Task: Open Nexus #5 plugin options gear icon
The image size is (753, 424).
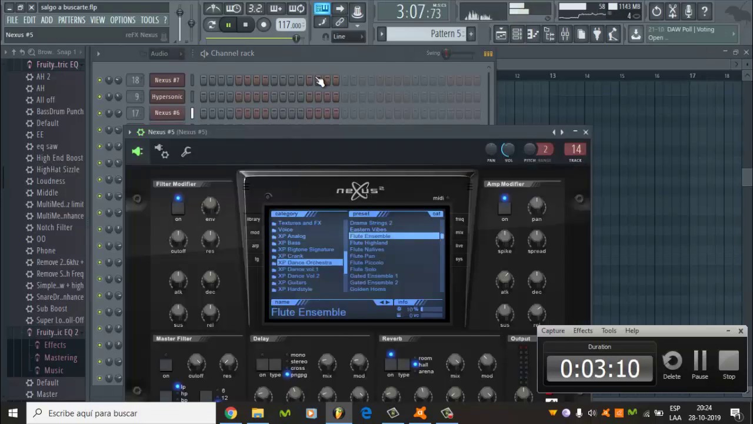Action: point(141,132)
